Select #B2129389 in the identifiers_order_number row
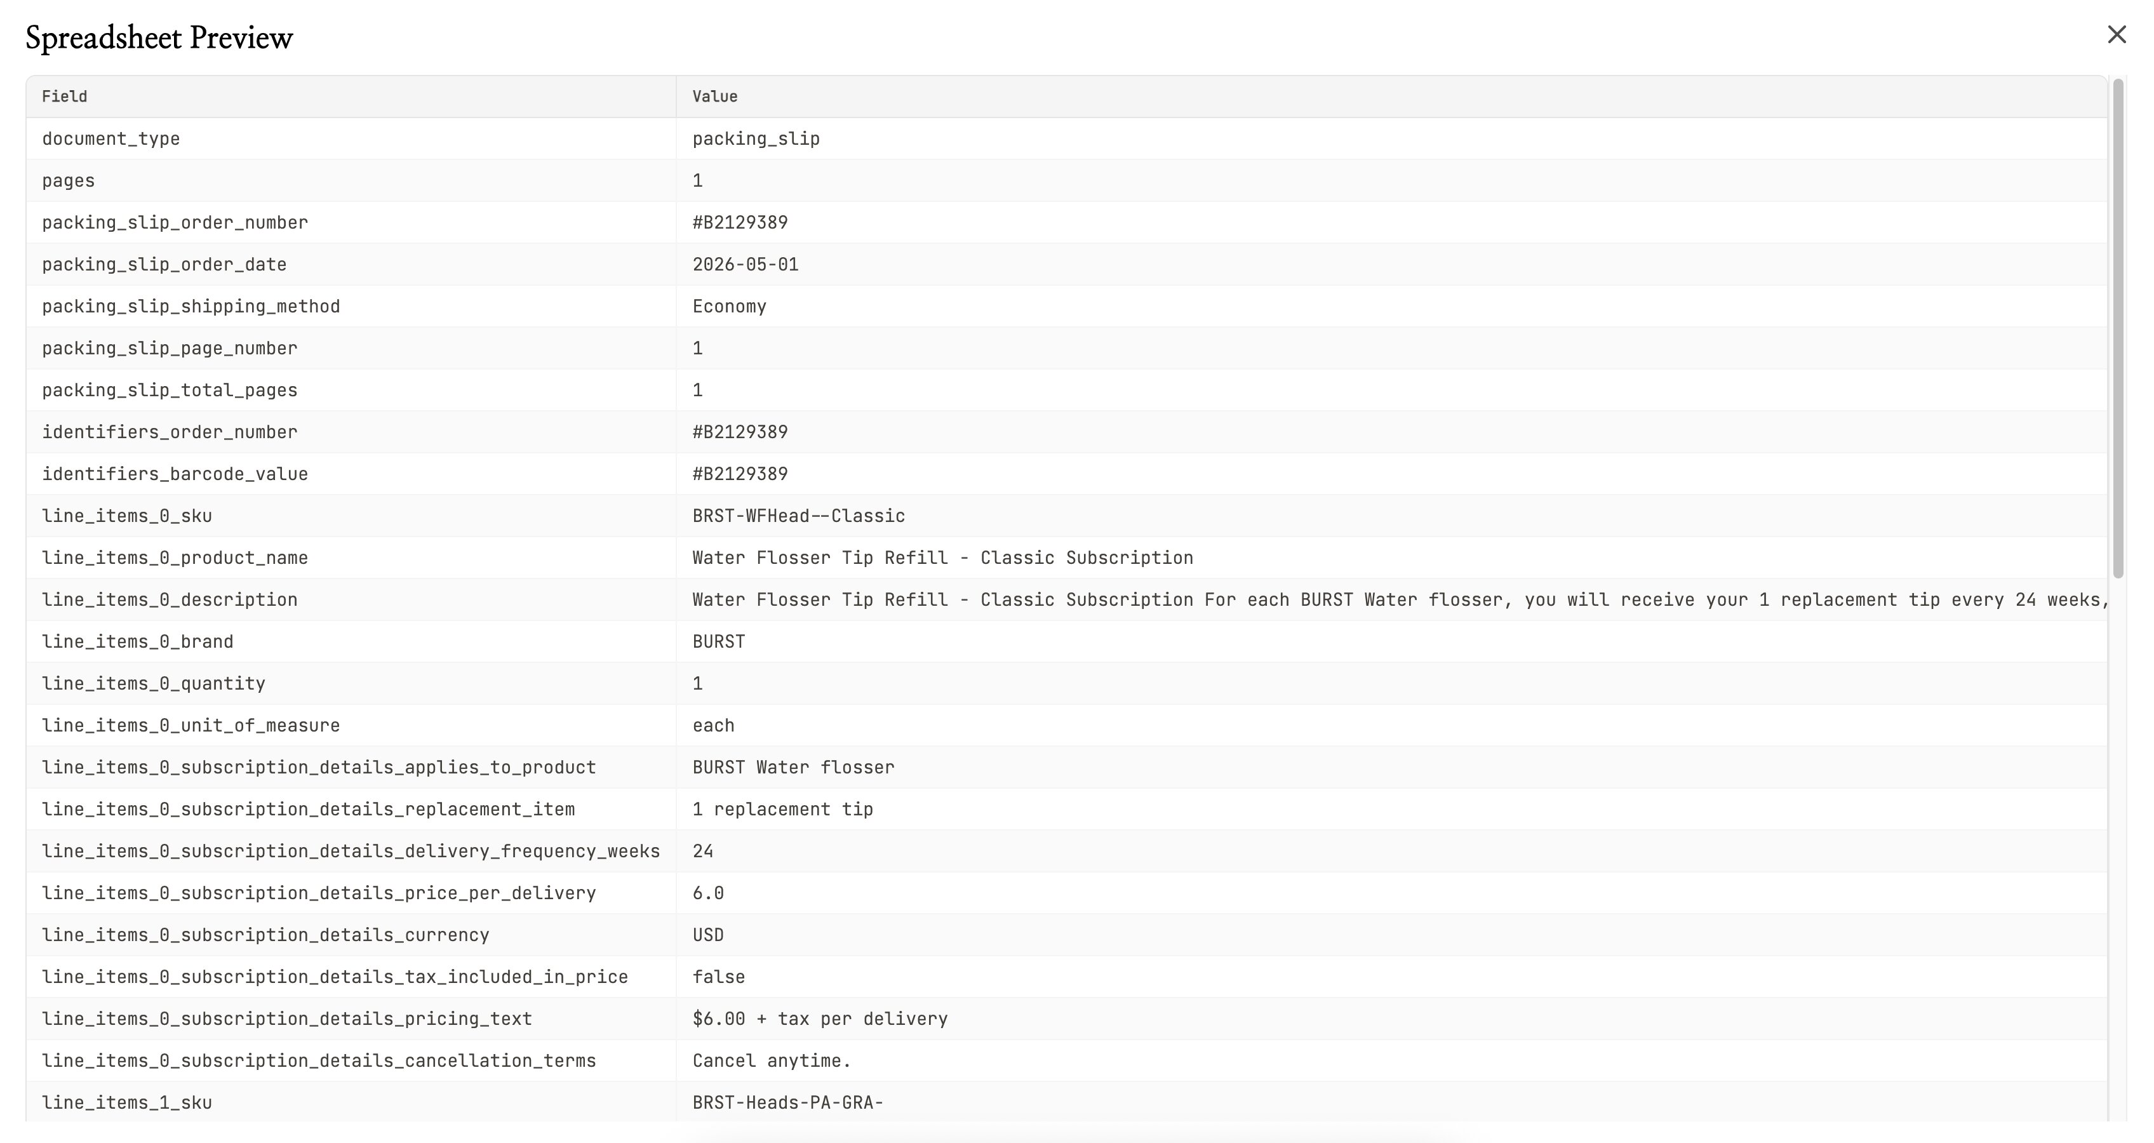The width and height of the screenshot is (2154, 1143). tap(740, 431)
